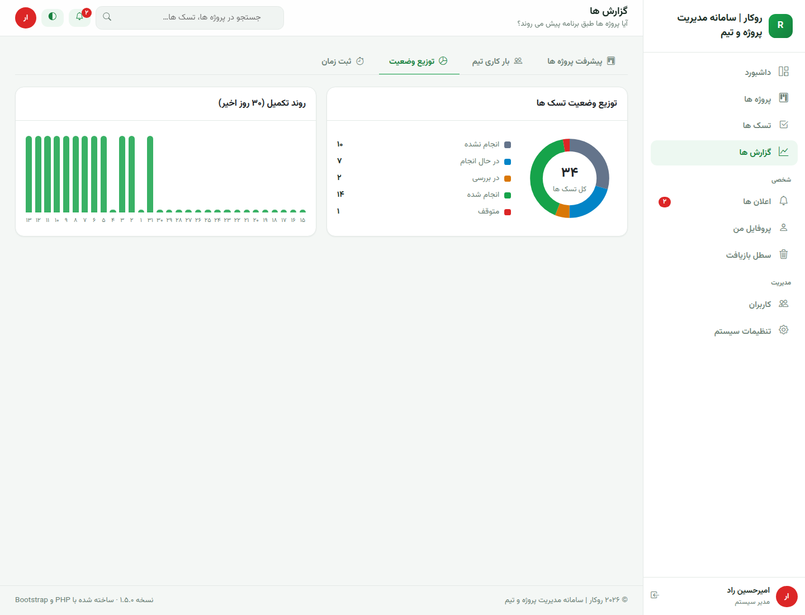Switch to the ثبت زمان tab
Screen dimensions: 805x615
point(343,61)
